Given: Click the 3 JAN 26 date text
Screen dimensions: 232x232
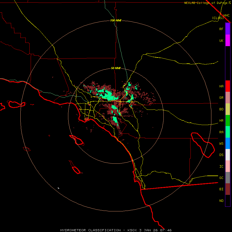Looking at the screenshot, I should pyautogui.click(x=148, y=230).
